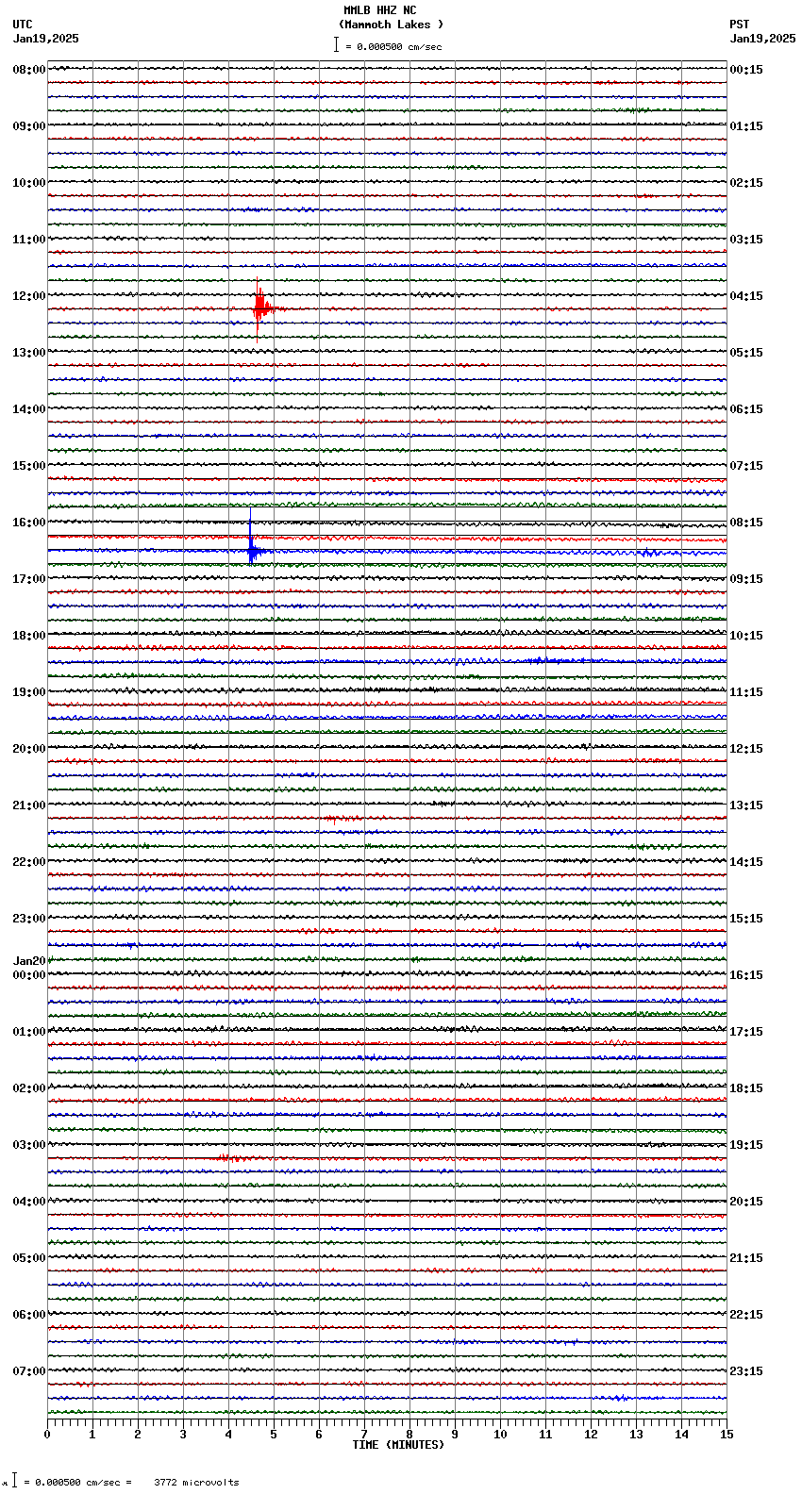Click the red disturbance on the 03:15 trace
The image size is (802, 1494).
[x=232, y=1157]
